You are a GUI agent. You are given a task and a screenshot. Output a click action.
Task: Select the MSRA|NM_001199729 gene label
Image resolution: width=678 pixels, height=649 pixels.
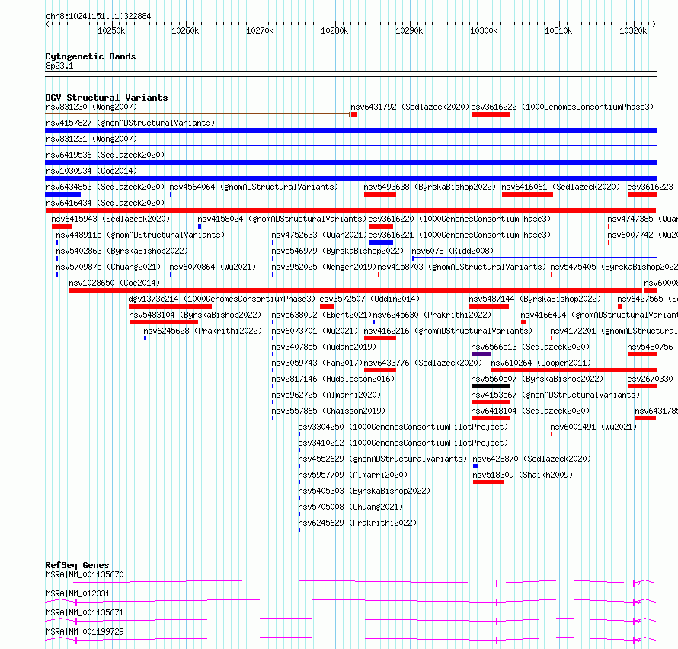point(85,631)
